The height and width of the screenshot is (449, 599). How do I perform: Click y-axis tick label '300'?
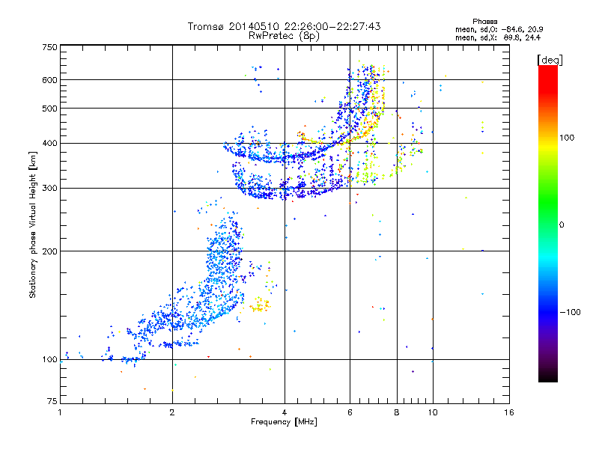click(49, 188)
